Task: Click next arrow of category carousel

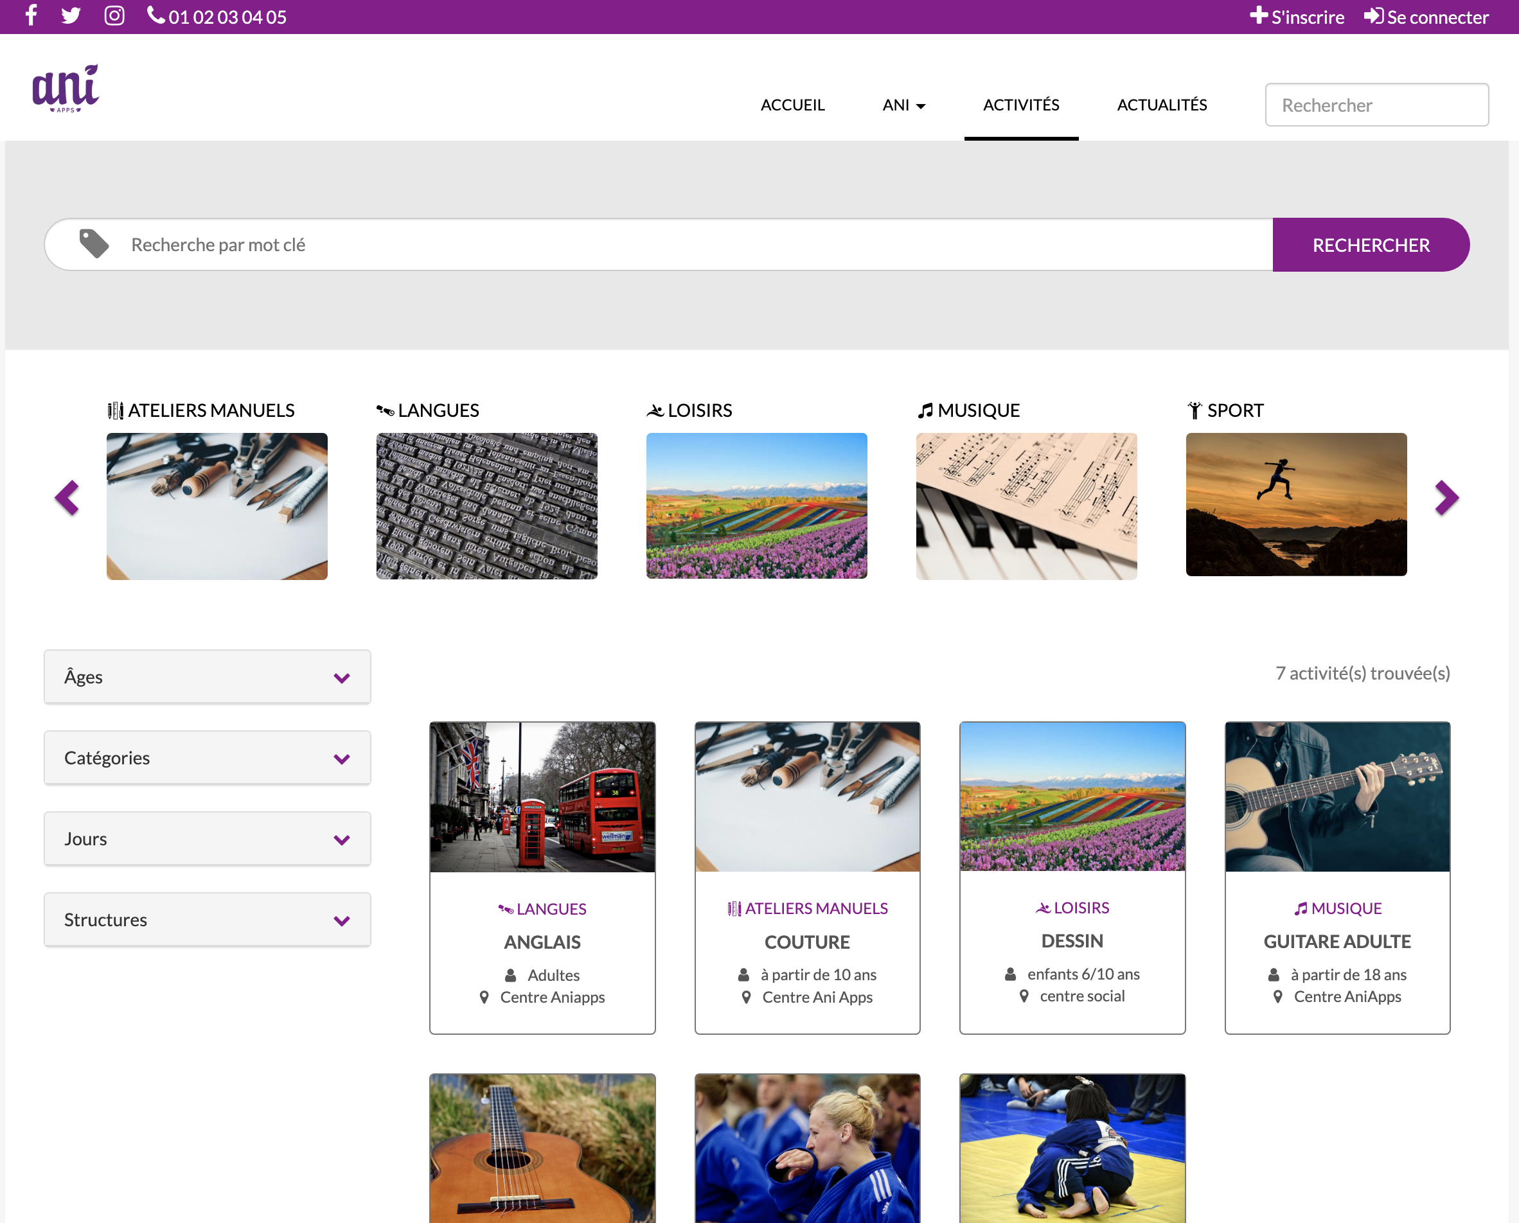Action: tap(1446, 498)
